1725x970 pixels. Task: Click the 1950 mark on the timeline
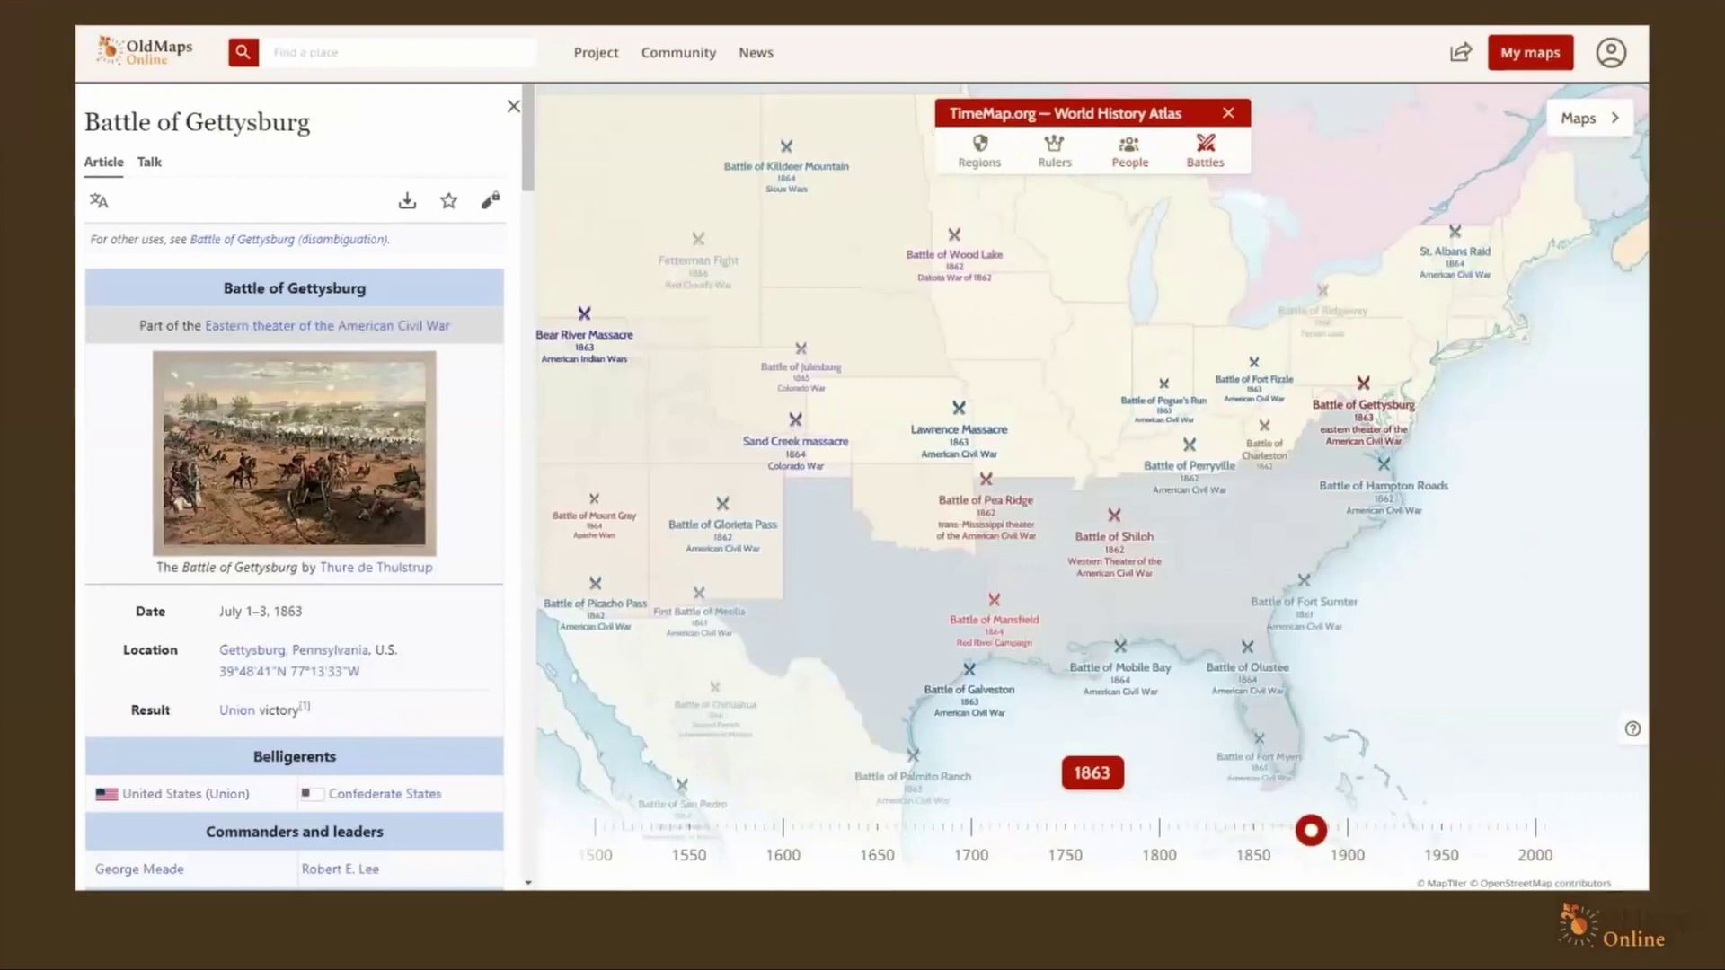(x=1441, y=855)
